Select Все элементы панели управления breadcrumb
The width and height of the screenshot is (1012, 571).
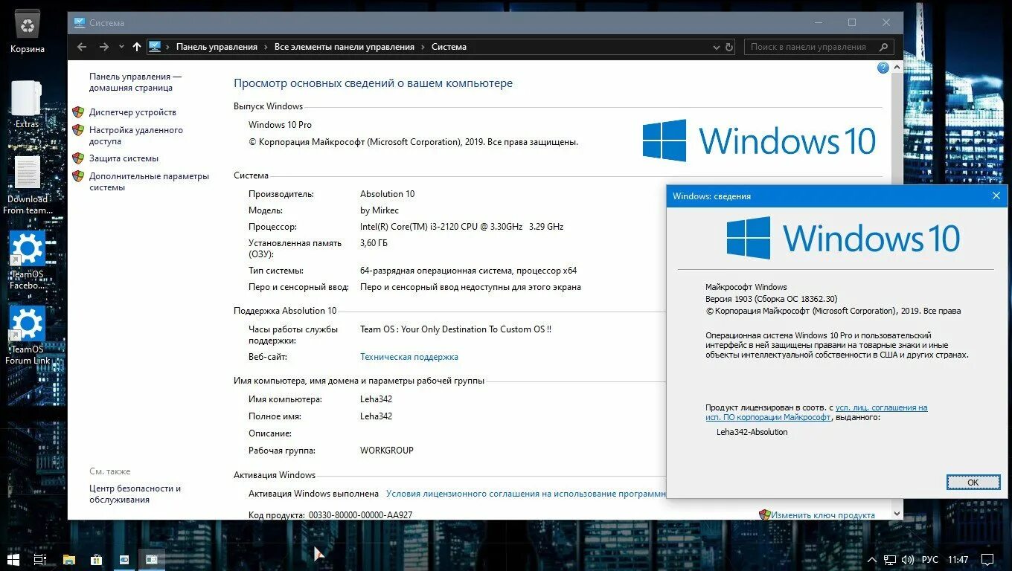[x=345, y=47]
